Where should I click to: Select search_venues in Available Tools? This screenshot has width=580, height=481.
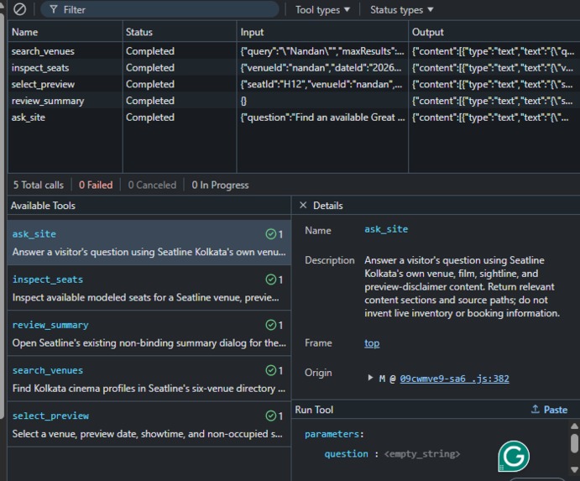[149, 379]
